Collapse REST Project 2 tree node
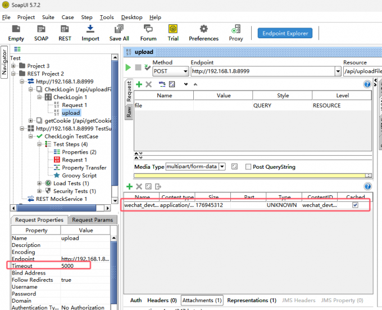382x310 pixels. tap(13, 74)
